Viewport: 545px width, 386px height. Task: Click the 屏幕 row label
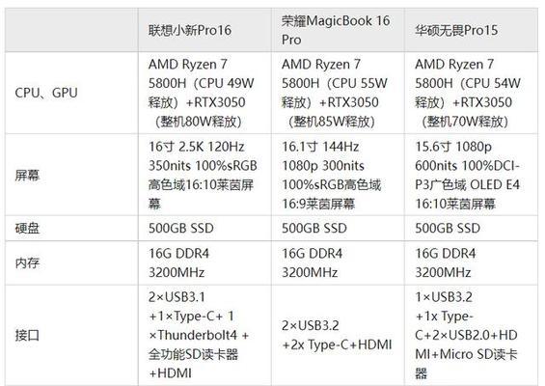(x=71, y=175)
